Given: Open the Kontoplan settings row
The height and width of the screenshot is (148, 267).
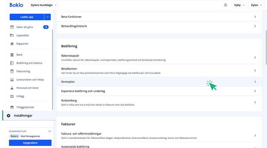Looking at the screenshot, I should (158, 82).
